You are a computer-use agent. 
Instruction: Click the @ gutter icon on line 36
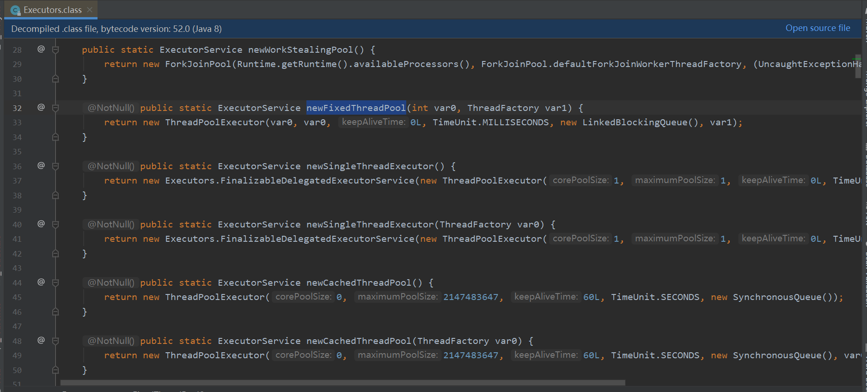41,165
